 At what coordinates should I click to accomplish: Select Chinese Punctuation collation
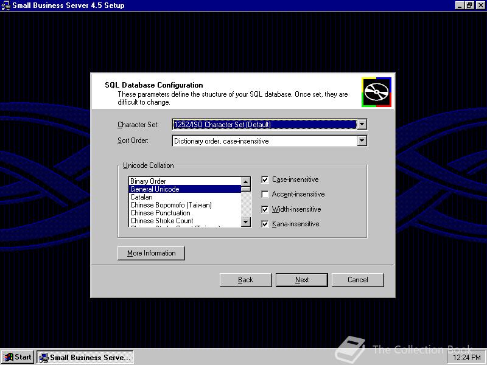pos(185,213)
